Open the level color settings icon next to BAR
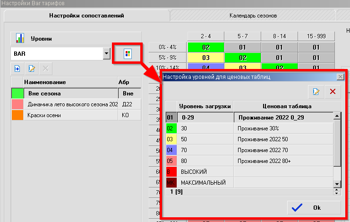 [x=127, y=53]
